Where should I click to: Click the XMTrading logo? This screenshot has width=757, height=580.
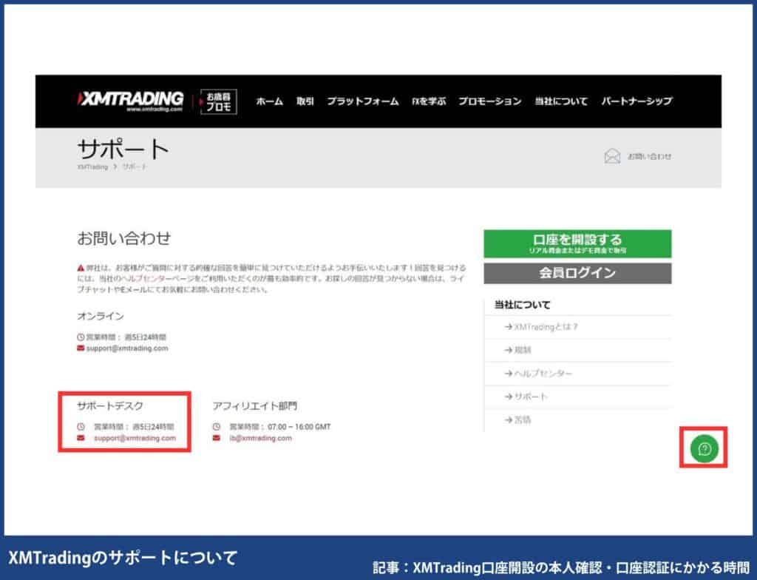tap(130, 101)
